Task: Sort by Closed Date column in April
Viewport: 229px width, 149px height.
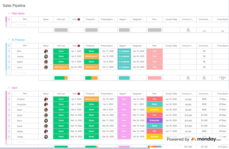Action: tap(171, 94)
